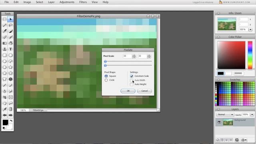Open the layer blend mode Normal dropdown
The height and width of the screenshot is (144, 256).
tap(225, 115)
